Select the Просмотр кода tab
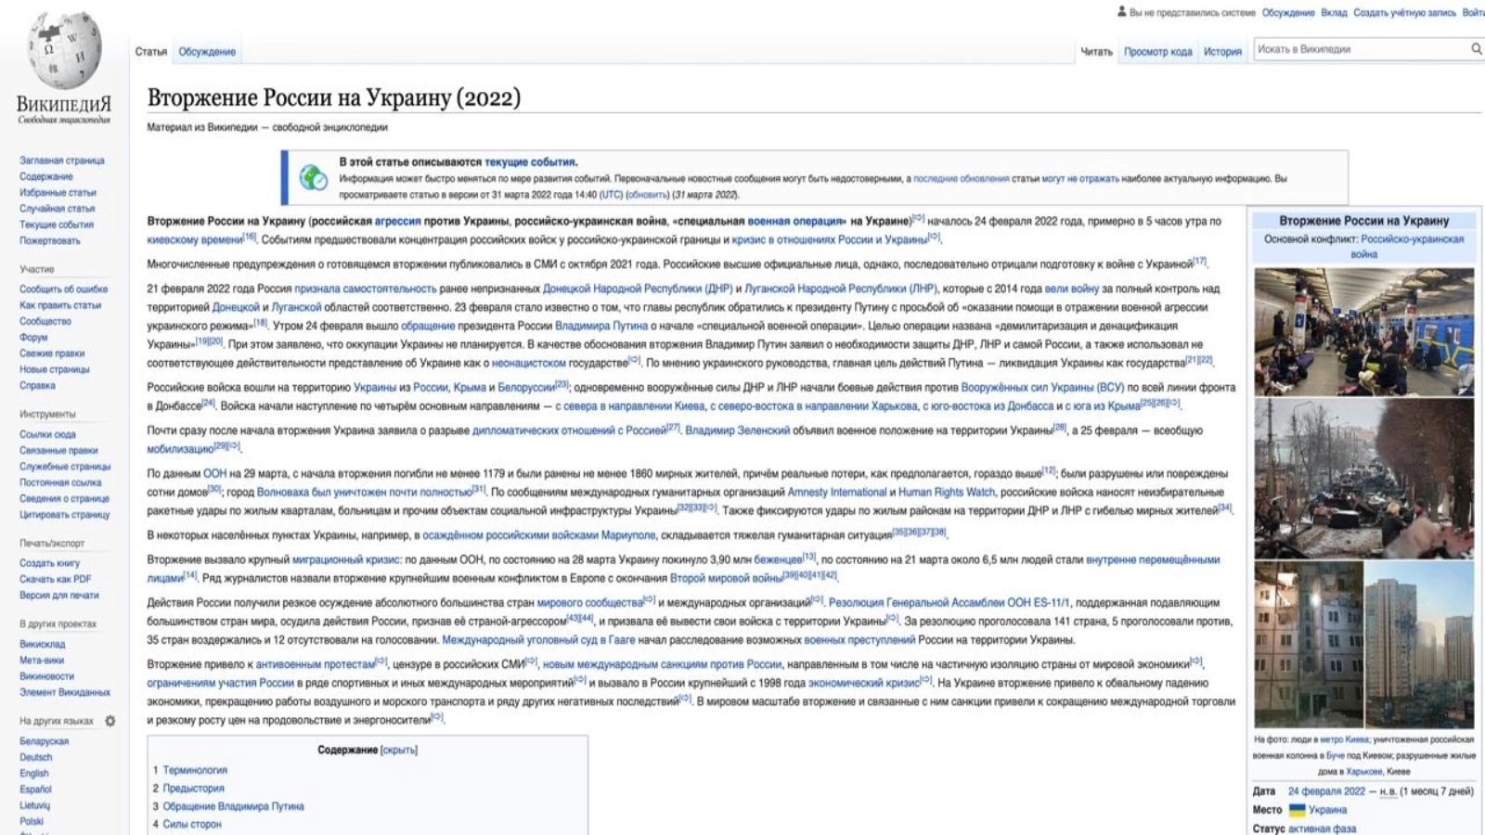The image size is (1485, 835). (1157, 52)
